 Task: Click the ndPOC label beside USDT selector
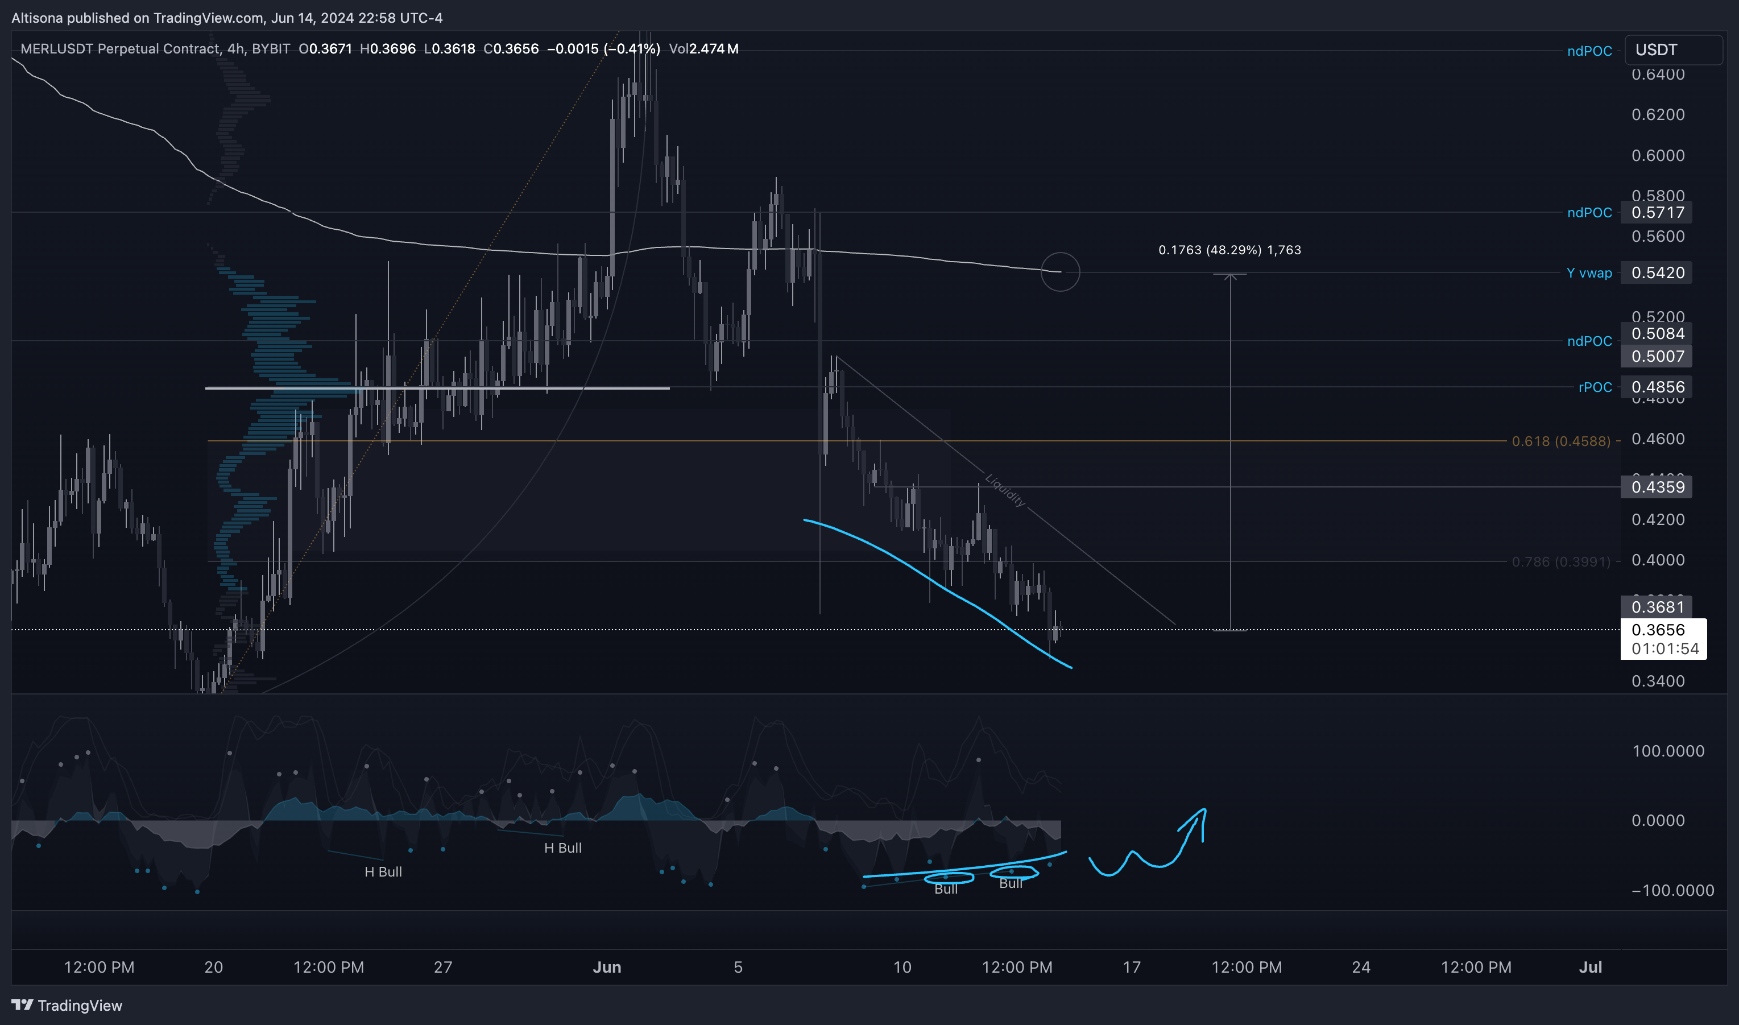pyautogui.click(x=1589, y=51)
